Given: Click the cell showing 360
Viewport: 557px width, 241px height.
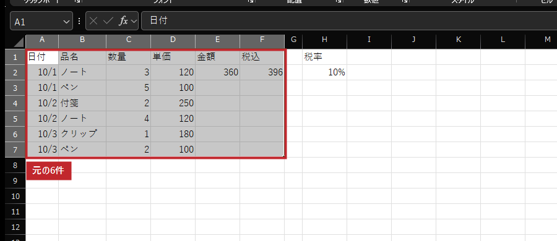Looking at the screenshot, I should point(218,72).
